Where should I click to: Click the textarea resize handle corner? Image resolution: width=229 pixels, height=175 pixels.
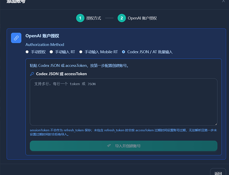216,124
